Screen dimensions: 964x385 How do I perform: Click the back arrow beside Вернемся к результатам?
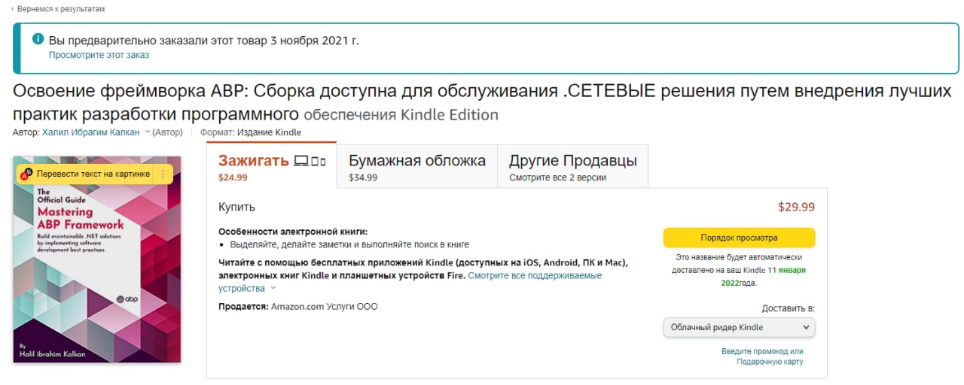tap(13, 9)
